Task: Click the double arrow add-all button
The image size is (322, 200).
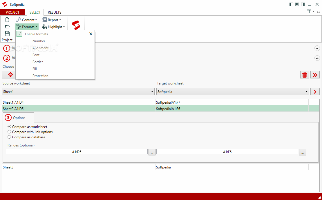Action: (x=315, y=75)
